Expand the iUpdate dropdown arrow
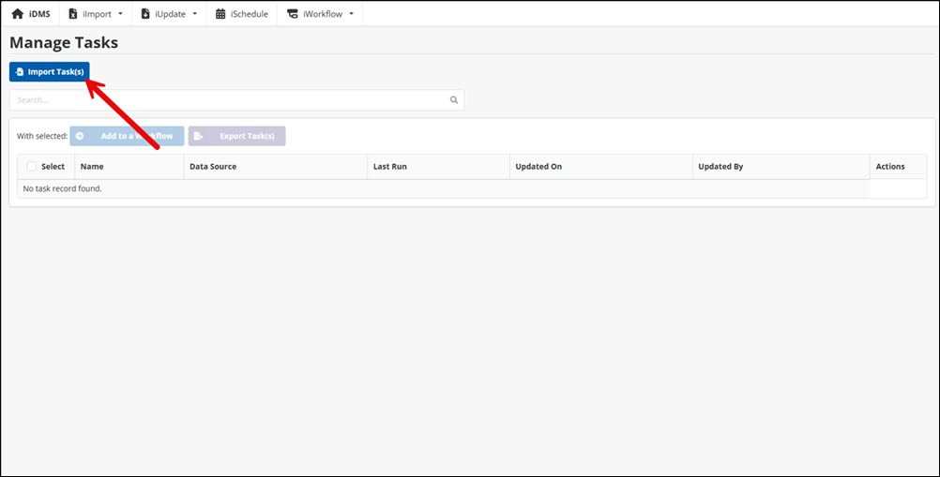Image resolution: width=940 pixels, height=477 pixels. pos(194,14)
